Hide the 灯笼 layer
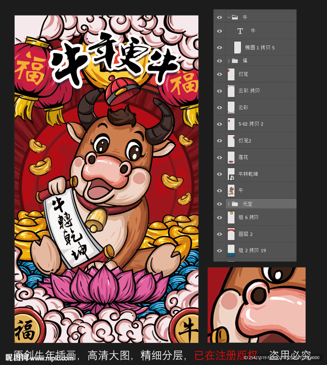Screen dimensions: 327x365 [x=219, y=74]
